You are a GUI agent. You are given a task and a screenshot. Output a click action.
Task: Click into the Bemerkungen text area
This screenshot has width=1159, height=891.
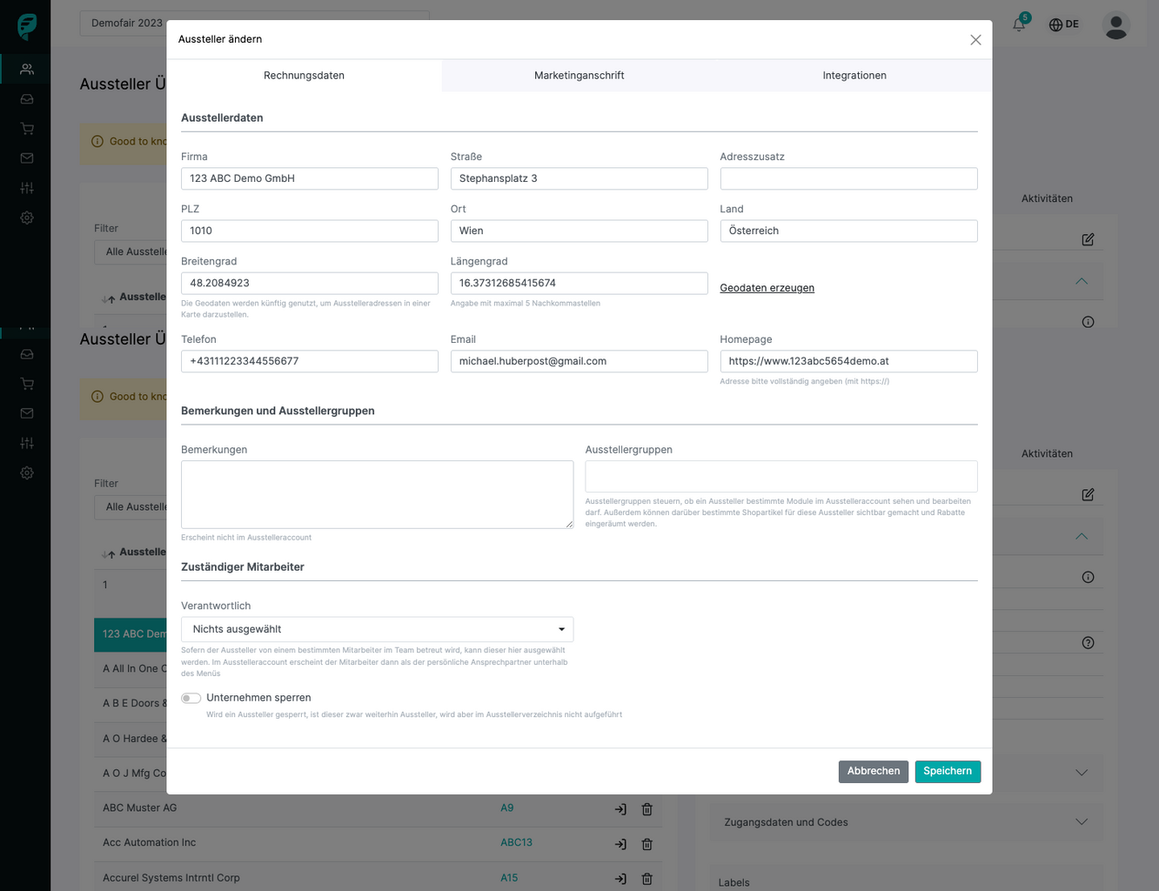pos(377,494)
